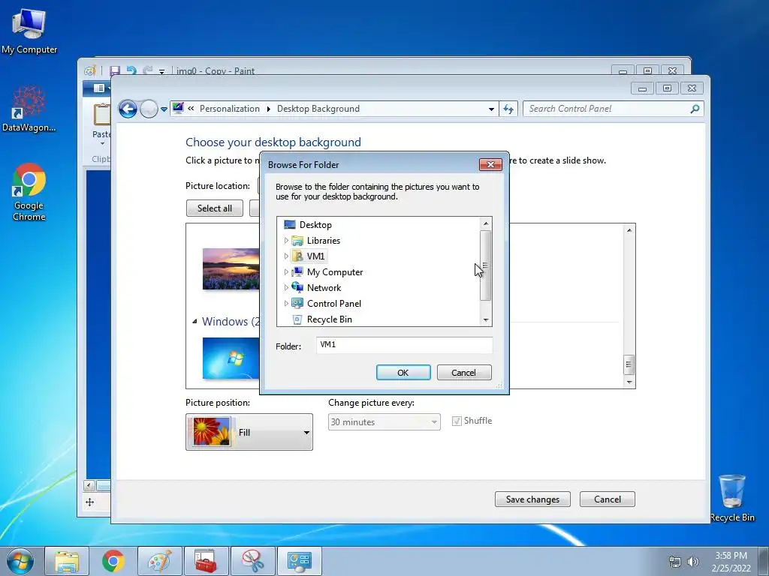Click the volume speaker tray icon

tap(692, 562)
